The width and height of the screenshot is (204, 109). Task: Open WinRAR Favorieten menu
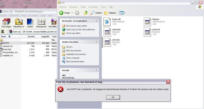[x=33, y=16]
